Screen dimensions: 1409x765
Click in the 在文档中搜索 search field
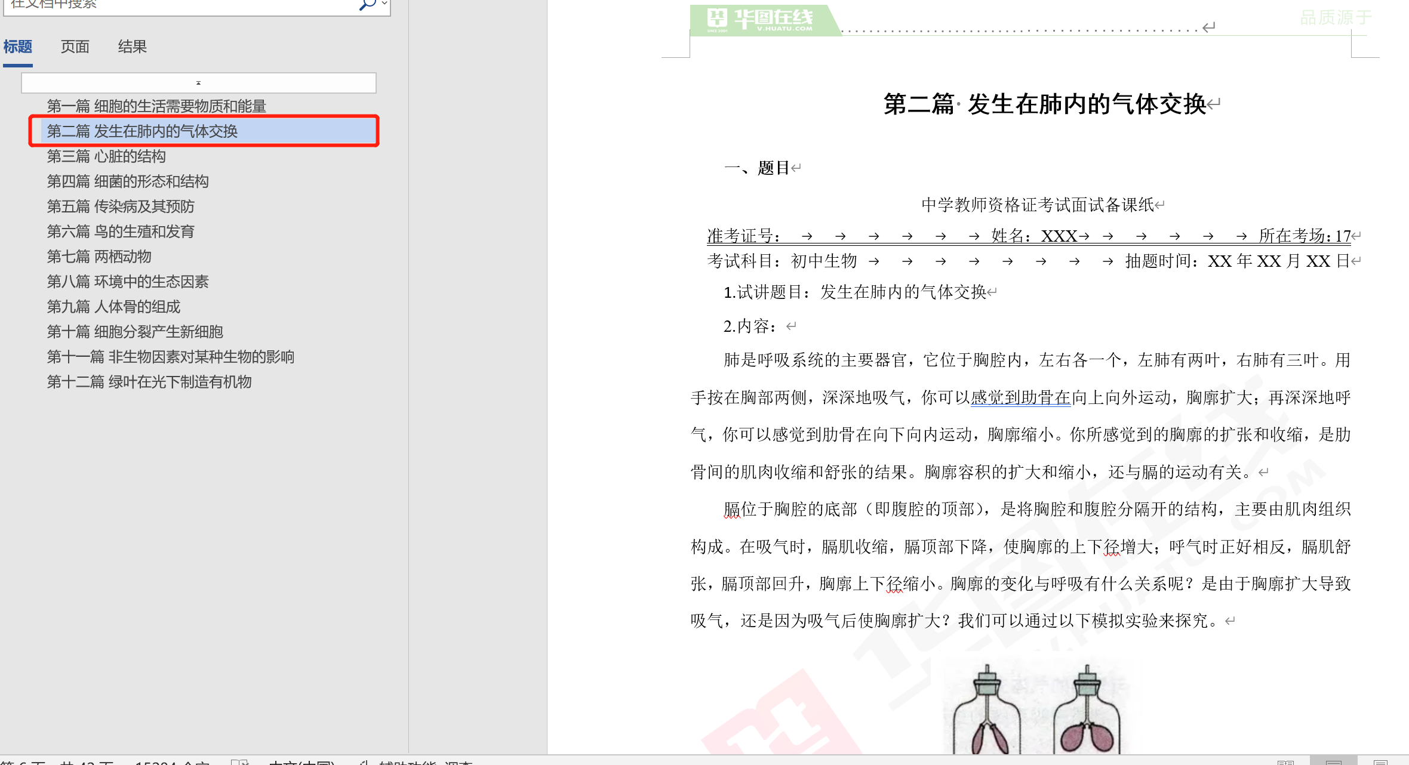pyautogui.click(x=179, y=5)
